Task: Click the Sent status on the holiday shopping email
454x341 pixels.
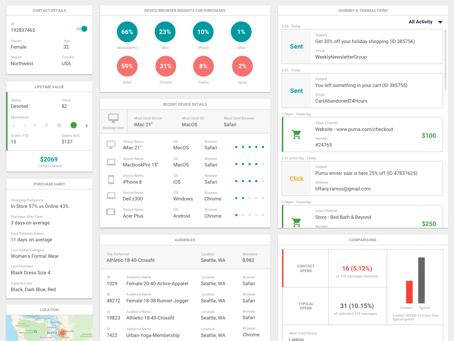Action: pyautogui.click(x=296, y=46)
